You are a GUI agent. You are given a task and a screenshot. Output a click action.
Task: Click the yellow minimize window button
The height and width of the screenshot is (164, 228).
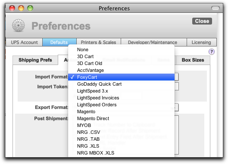point(21,8)
